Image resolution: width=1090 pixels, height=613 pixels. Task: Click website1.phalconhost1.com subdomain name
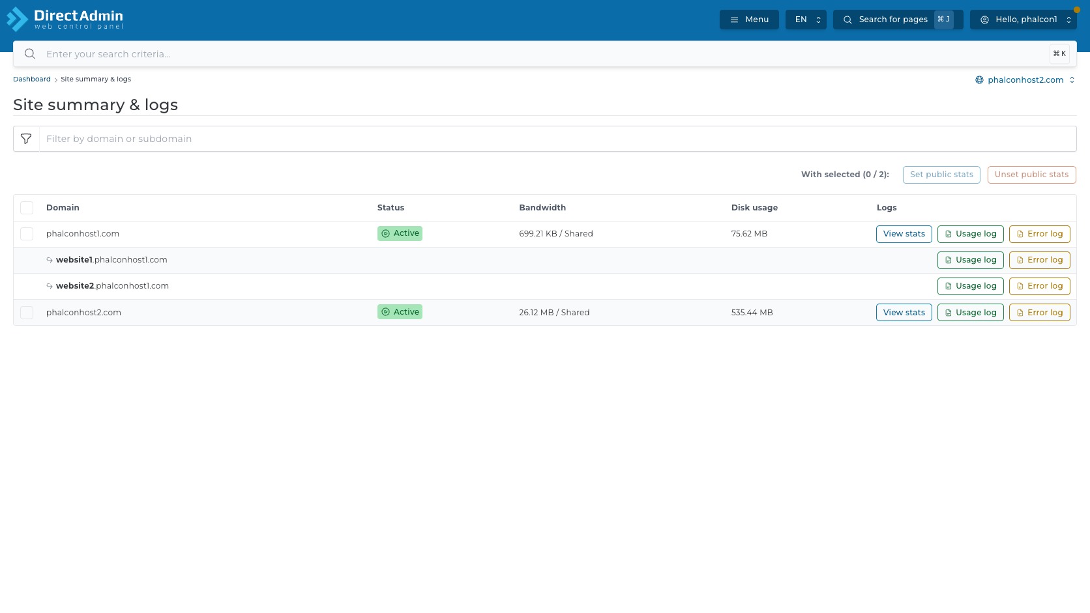(x=111, y=260)
